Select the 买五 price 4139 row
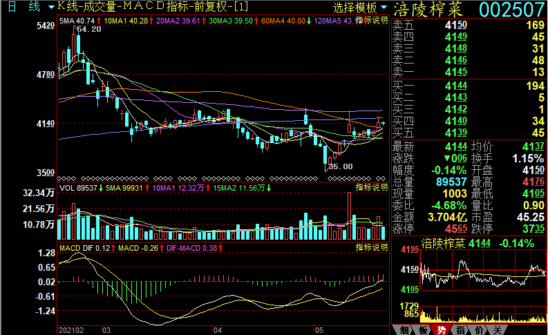 [469, 133]
